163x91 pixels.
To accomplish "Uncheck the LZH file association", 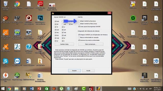I will point(62,30).
